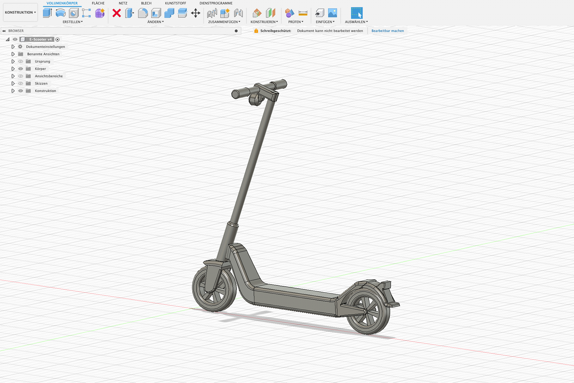Select the Fillet tool icon
Image resolution: width=574 pixels, height=383 pixels.
[x=143, y=13]
